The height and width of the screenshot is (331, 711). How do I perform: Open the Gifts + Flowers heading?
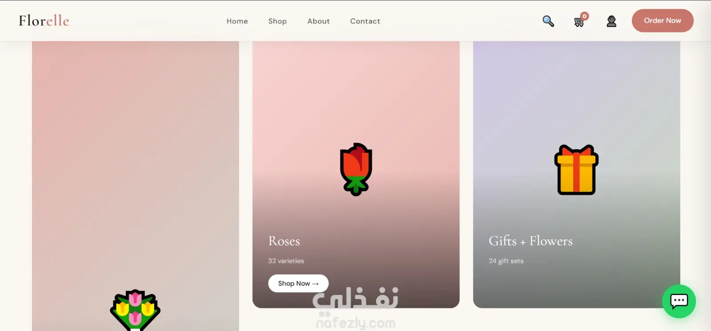tap(531, 241)
